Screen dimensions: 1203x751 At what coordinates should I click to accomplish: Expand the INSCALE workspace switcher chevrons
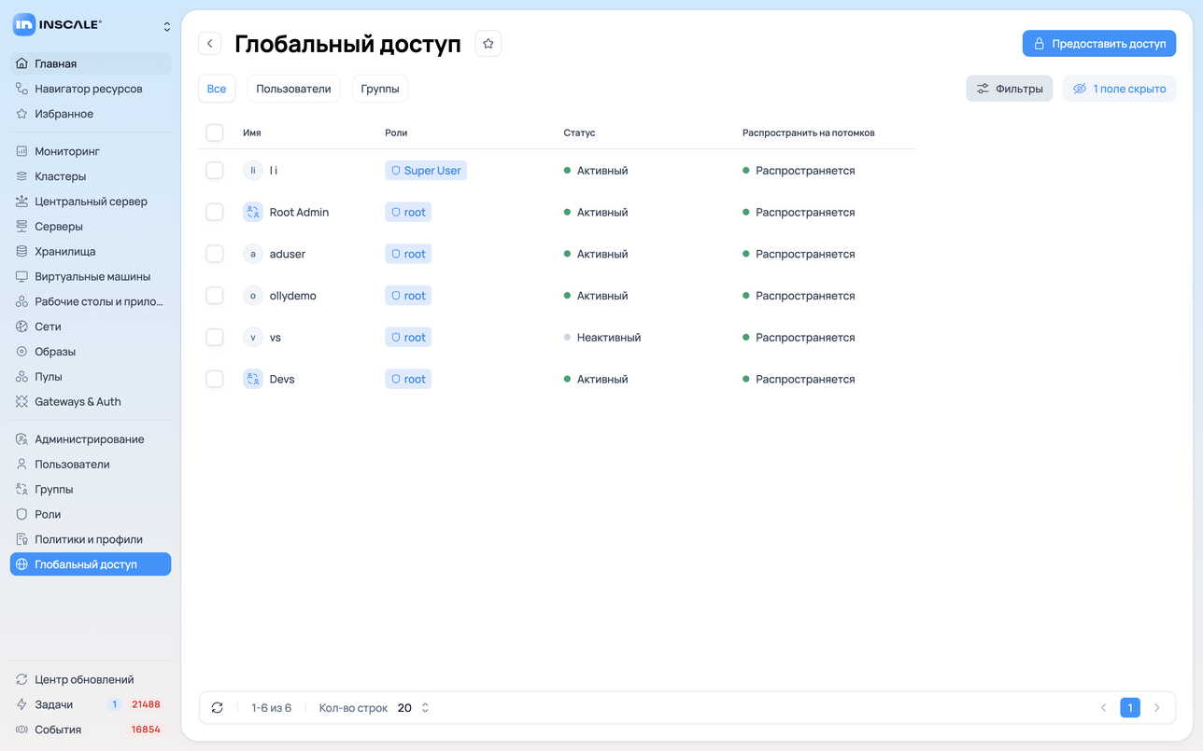[167, 26]
